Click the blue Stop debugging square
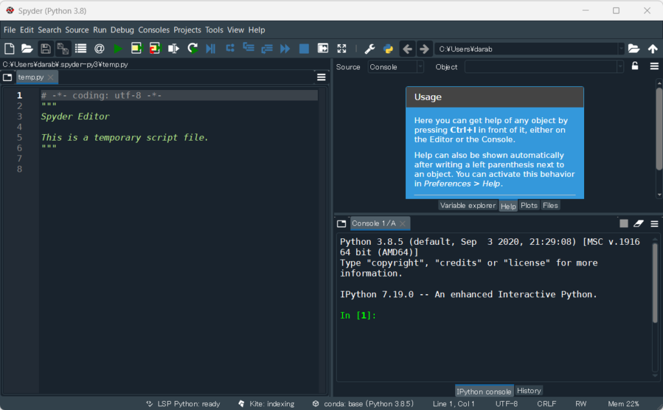This screenshot has width=663, height=410. 304,49
